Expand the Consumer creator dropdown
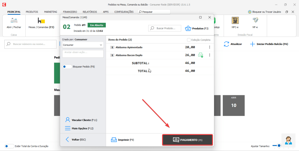Screen dimensions: 299x151 (x=83, y=45)
